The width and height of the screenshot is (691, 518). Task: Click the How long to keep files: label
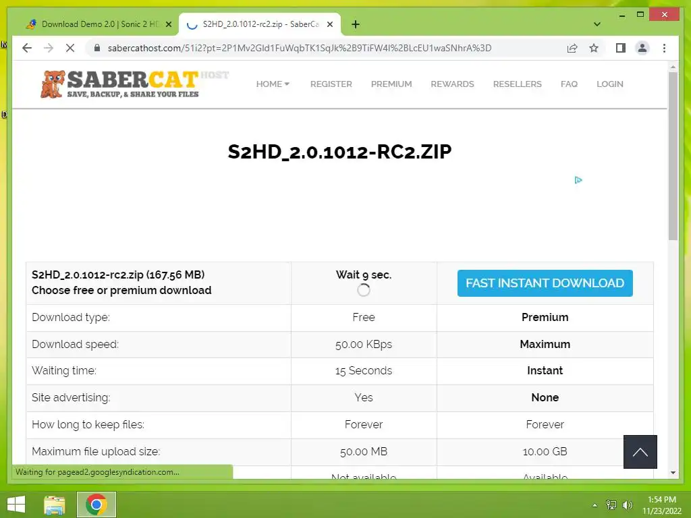tap(88, 425)
